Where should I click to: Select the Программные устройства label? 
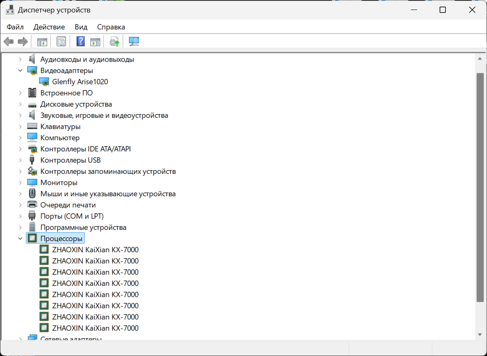(x=83, y=227)
